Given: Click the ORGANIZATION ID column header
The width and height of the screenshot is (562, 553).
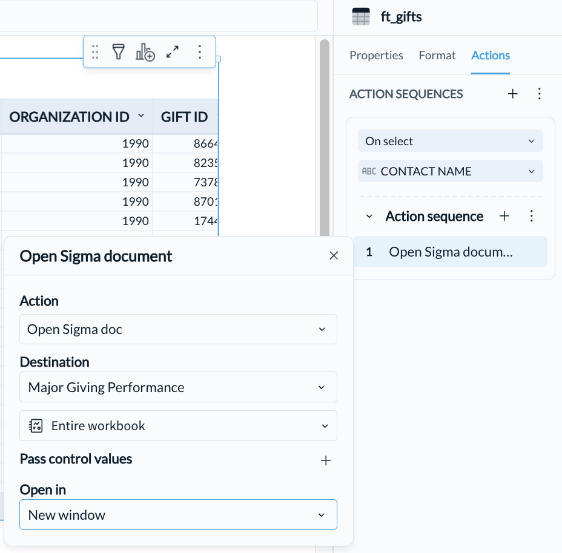Looking at the screenshot, I should coord(77,117).
